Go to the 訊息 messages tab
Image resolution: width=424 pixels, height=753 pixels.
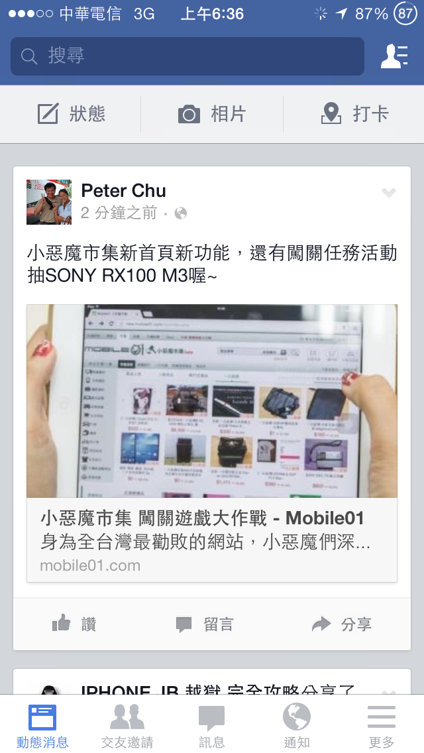[x=212, y=725]
